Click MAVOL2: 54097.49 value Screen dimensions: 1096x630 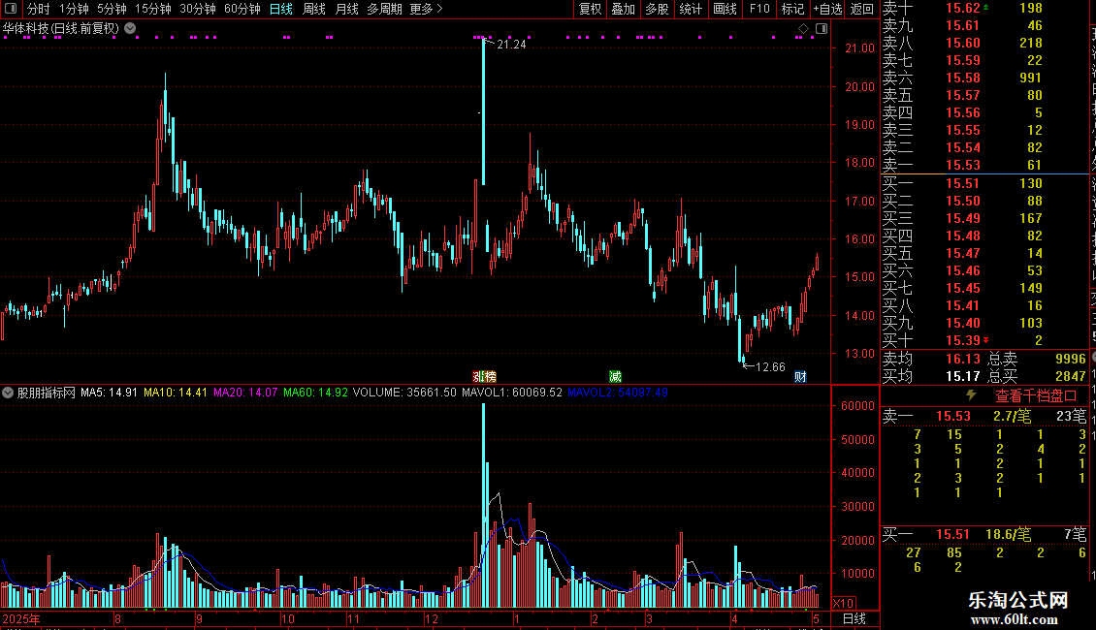[x=618, y=393]
